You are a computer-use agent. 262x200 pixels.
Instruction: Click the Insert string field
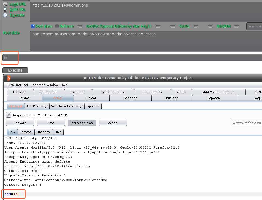pos(254,26)
